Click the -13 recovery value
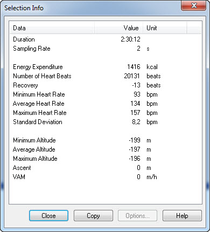This screenshot has width=210, height=232. tap(136, 85)
